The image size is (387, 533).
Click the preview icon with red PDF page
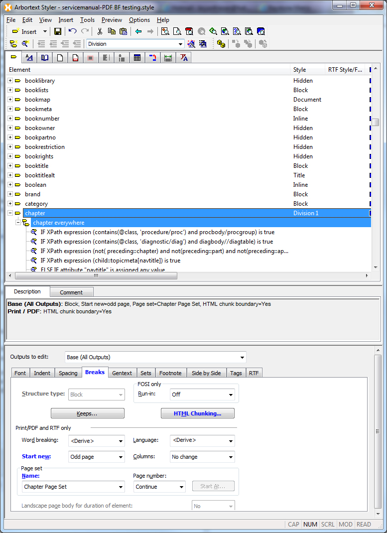pos(189,31)
